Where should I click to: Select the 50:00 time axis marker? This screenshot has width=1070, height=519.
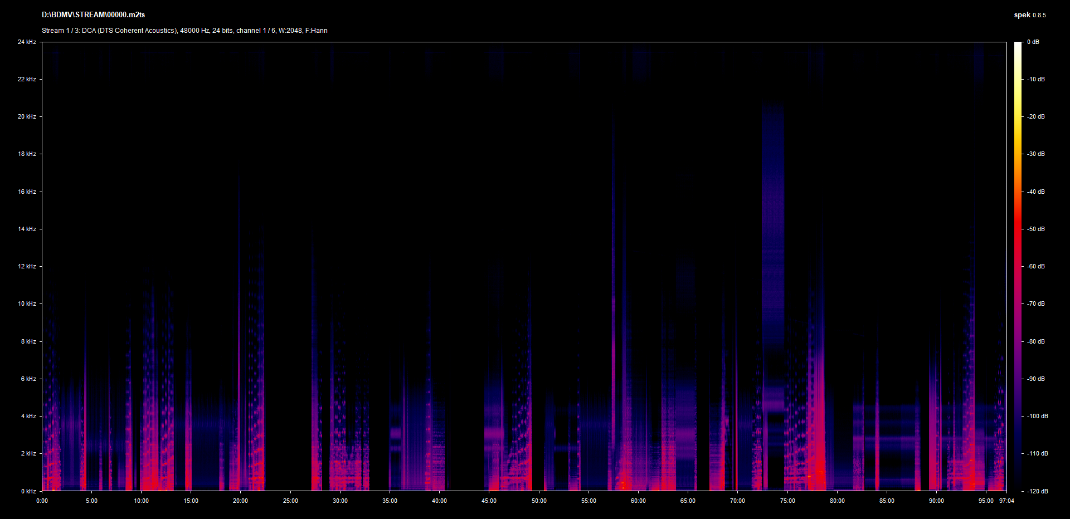(539, 501)
